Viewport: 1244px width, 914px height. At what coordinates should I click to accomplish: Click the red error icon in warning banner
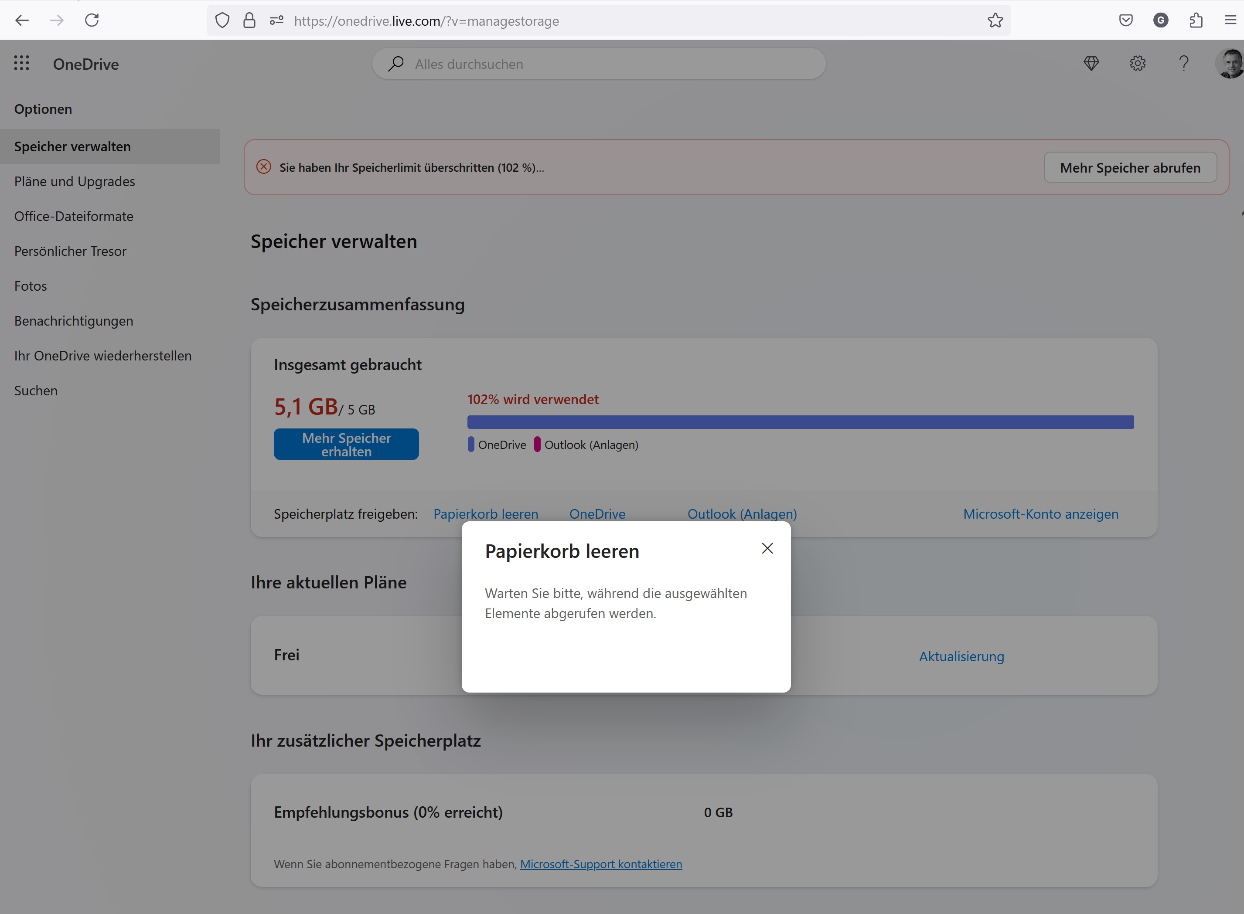pyautogui.click(x=264, y=166)
